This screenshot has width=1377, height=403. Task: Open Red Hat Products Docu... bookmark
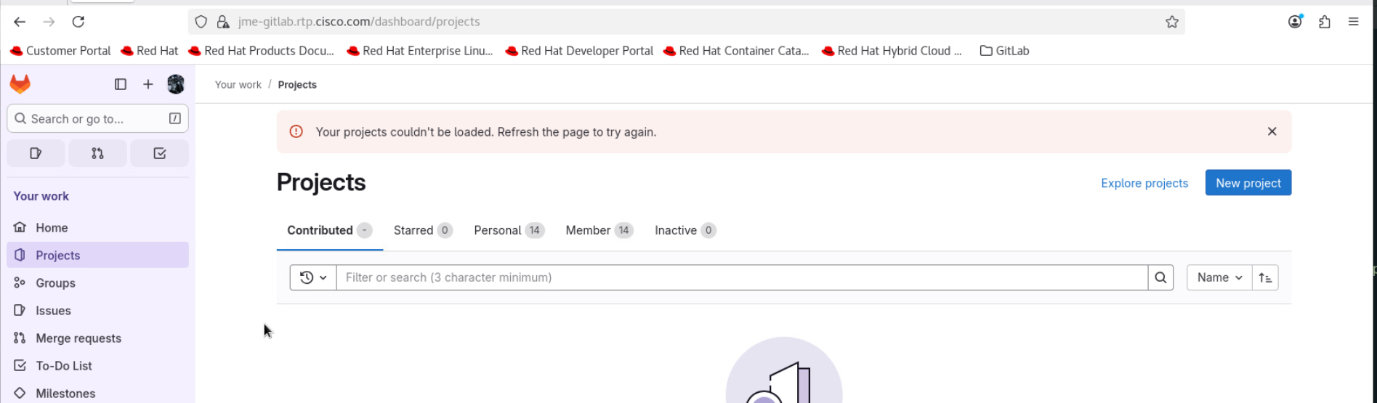click(261, 51)
